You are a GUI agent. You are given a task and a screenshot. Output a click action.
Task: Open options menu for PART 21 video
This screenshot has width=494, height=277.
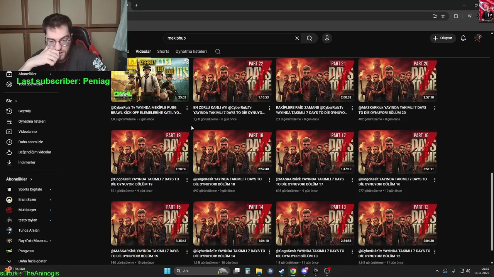point(352,108)
